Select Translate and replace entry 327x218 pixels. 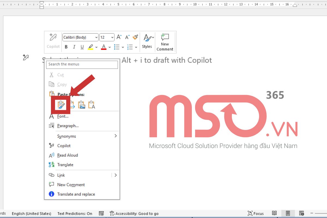click(82, 194)
